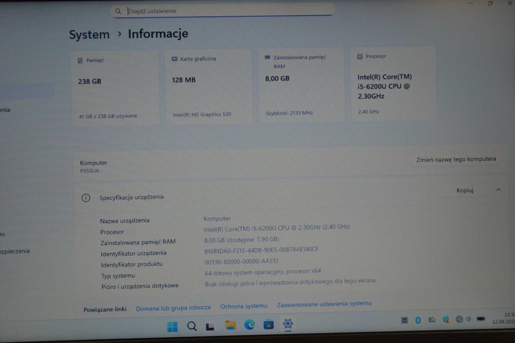Open 'Domena lub grupa robocza' link
This screenshot has height=343, width=515.
point(173,308)
